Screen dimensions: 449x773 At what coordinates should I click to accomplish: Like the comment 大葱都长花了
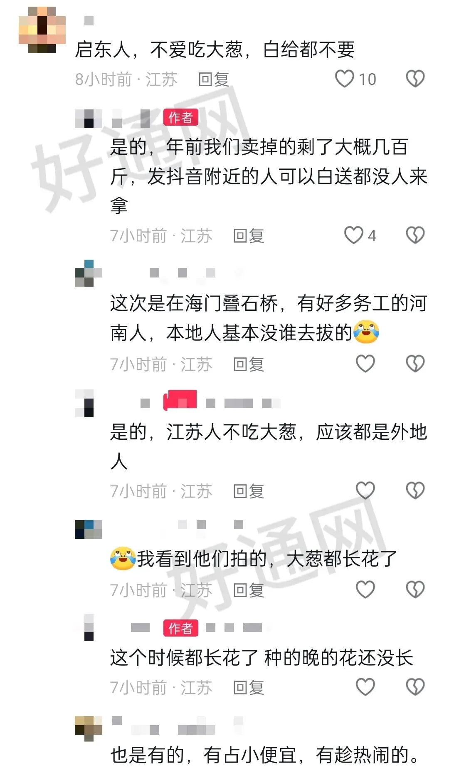click(365, 590)
